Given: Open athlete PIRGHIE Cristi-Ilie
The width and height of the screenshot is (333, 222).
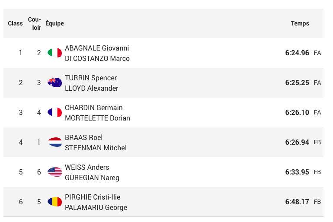Looking at the screenshot, I should coord(93,197).
